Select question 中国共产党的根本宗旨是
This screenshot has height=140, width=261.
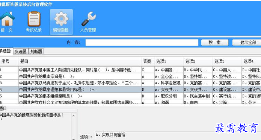pyautogui.click(x=80, y=76)
